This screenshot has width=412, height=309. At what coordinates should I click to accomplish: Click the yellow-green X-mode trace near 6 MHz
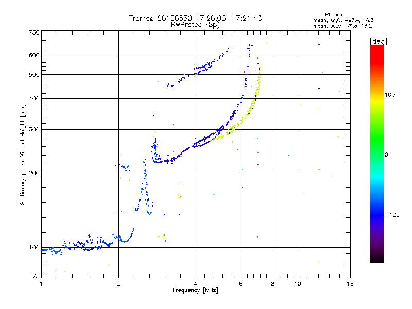tap(241, 122)
